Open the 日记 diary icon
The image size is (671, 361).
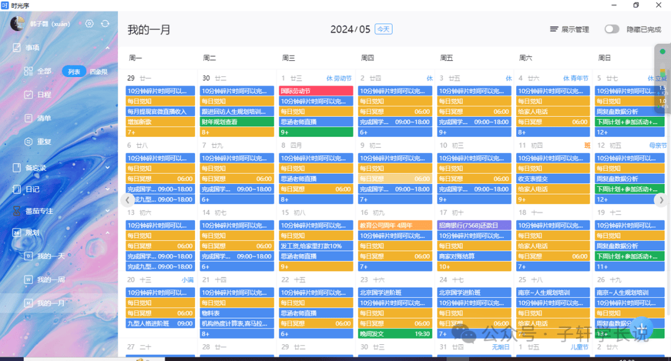(17, 189)
